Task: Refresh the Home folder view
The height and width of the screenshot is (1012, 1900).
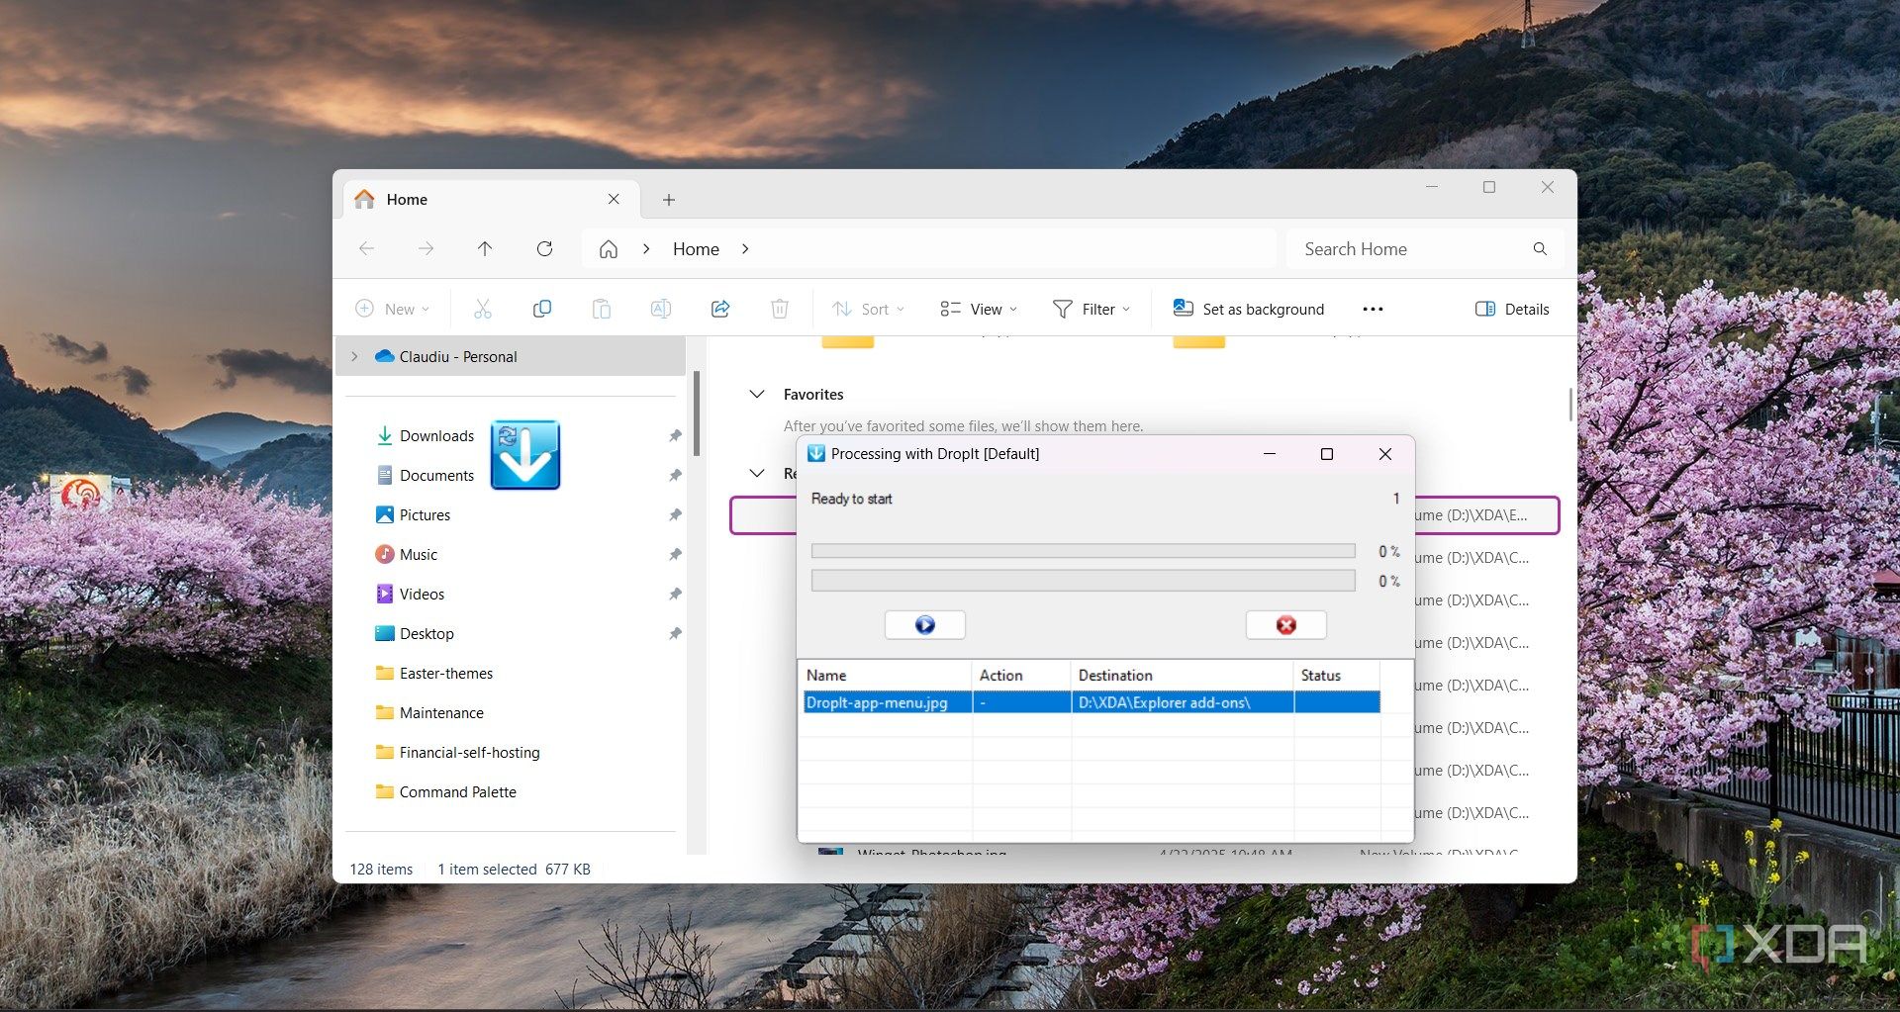Action: [544, 248]
